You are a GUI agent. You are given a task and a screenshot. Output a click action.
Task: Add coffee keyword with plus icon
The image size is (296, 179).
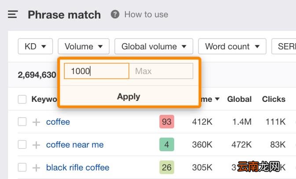click(x=36, y=122)
